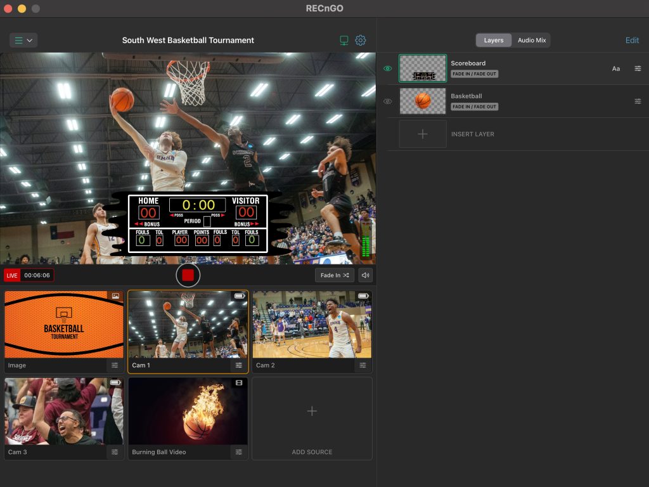
Task: Open Burning Ball Video settings icon
Action: coord(239,452)
